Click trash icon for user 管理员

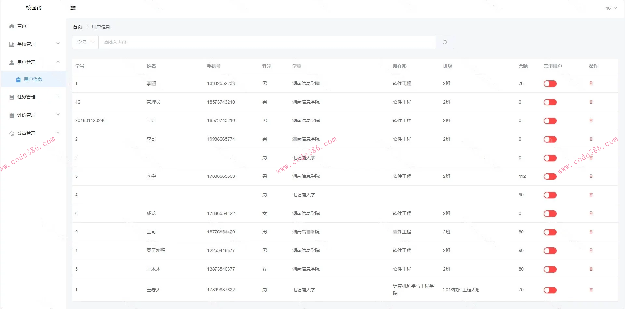pyautogui.click(x=591, y=102)
